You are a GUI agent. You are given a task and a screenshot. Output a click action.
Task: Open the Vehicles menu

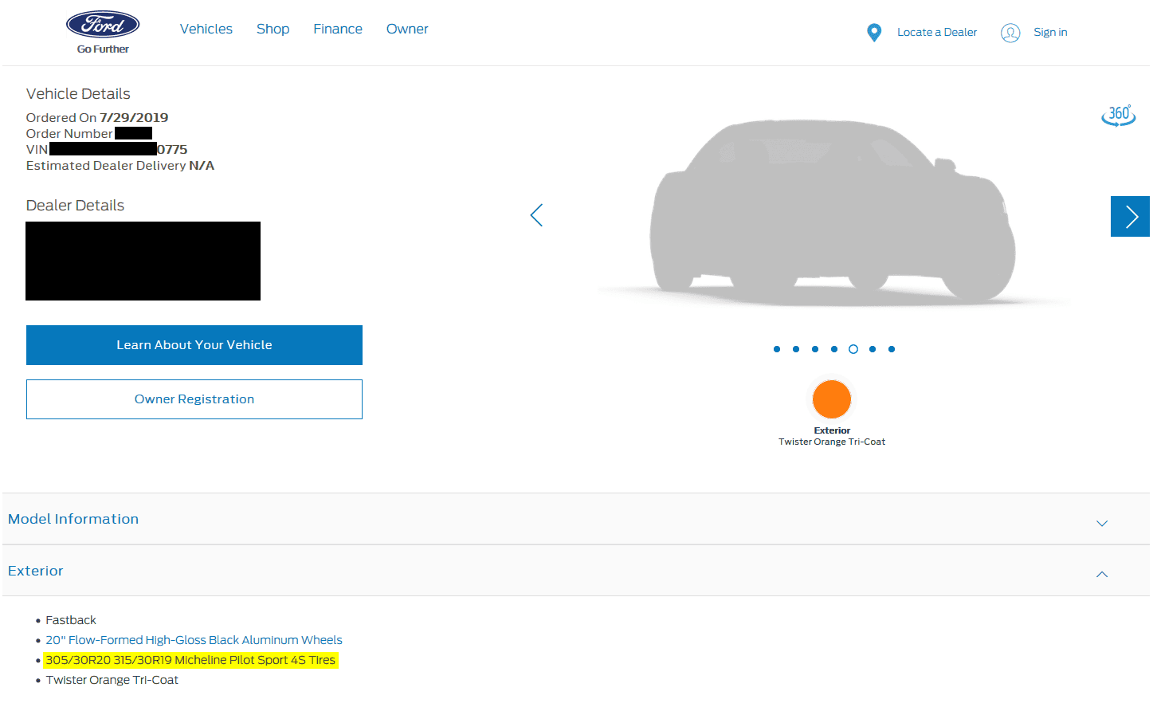206,29
